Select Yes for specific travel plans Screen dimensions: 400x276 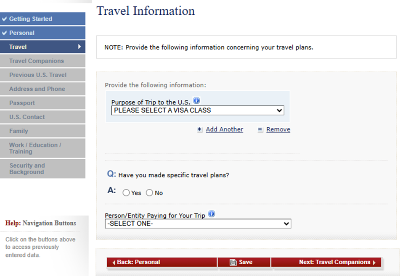[126, 193]
